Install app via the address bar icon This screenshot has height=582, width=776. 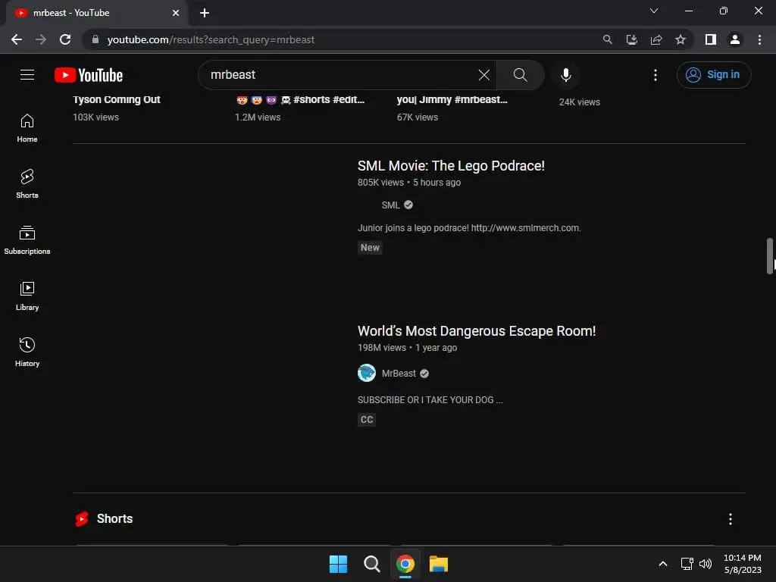coord(631,39)
